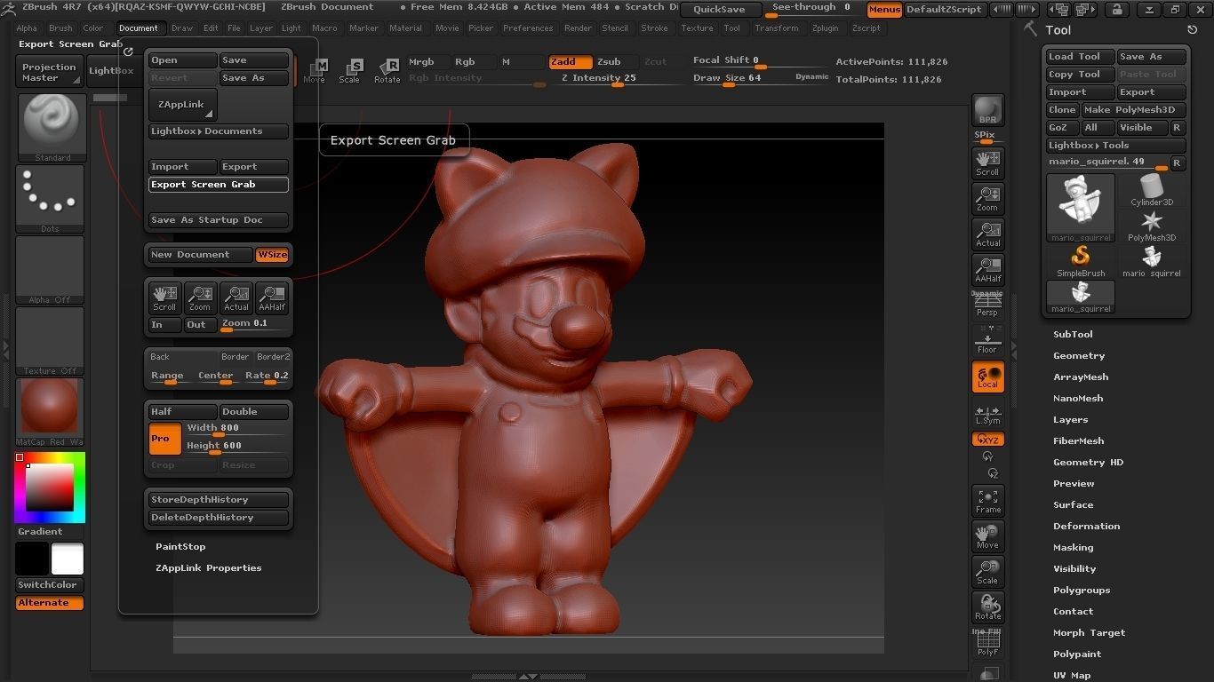Click the SwitchColor button

50,585
